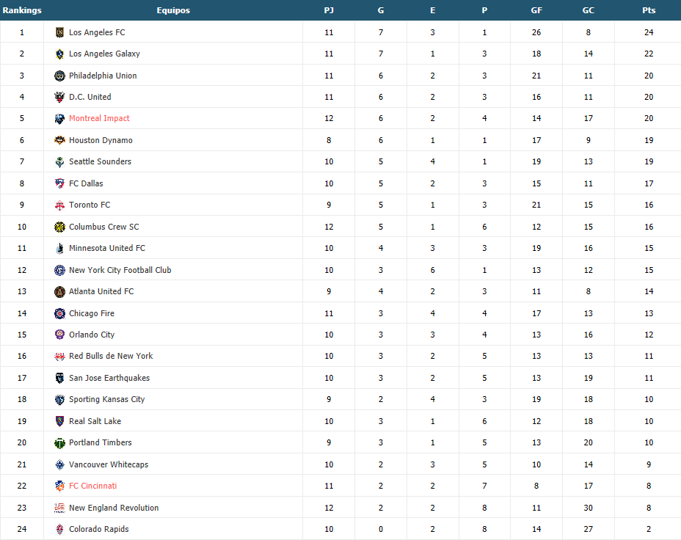The image size is (681, 540).
Task: Click the Los Angeles Galaxy logo icon
Action: coord(59,54)
